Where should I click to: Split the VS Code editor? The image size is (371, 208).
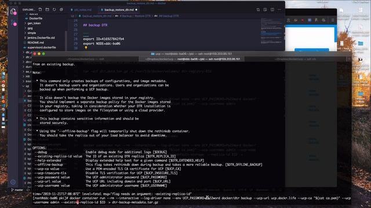pyautogui.click(x=272, y=10)
